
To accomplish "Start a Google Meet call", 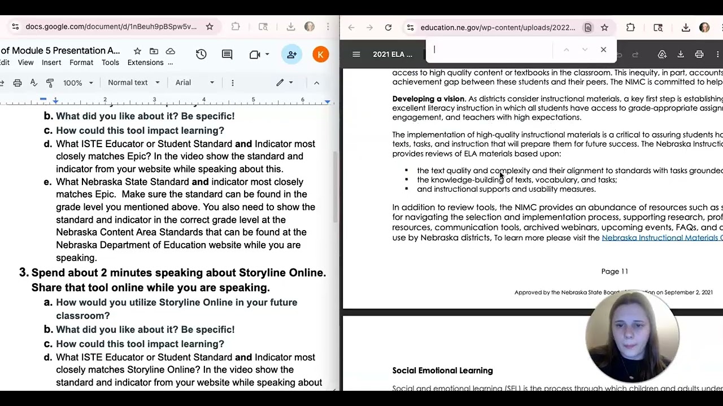I will [255, 54].
